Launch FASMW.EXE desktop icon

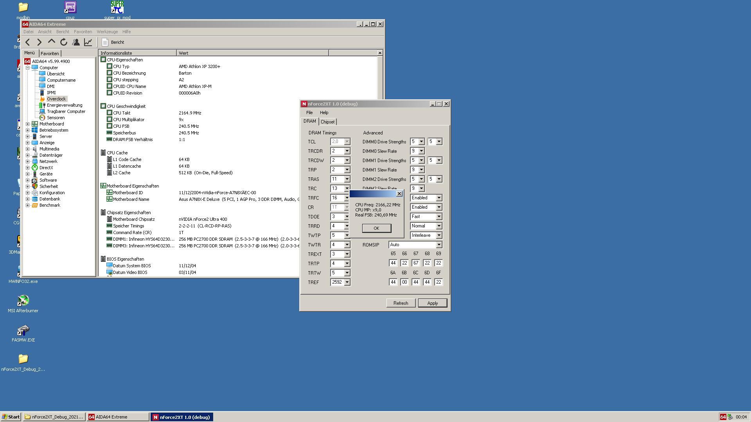tap(23, 333)
